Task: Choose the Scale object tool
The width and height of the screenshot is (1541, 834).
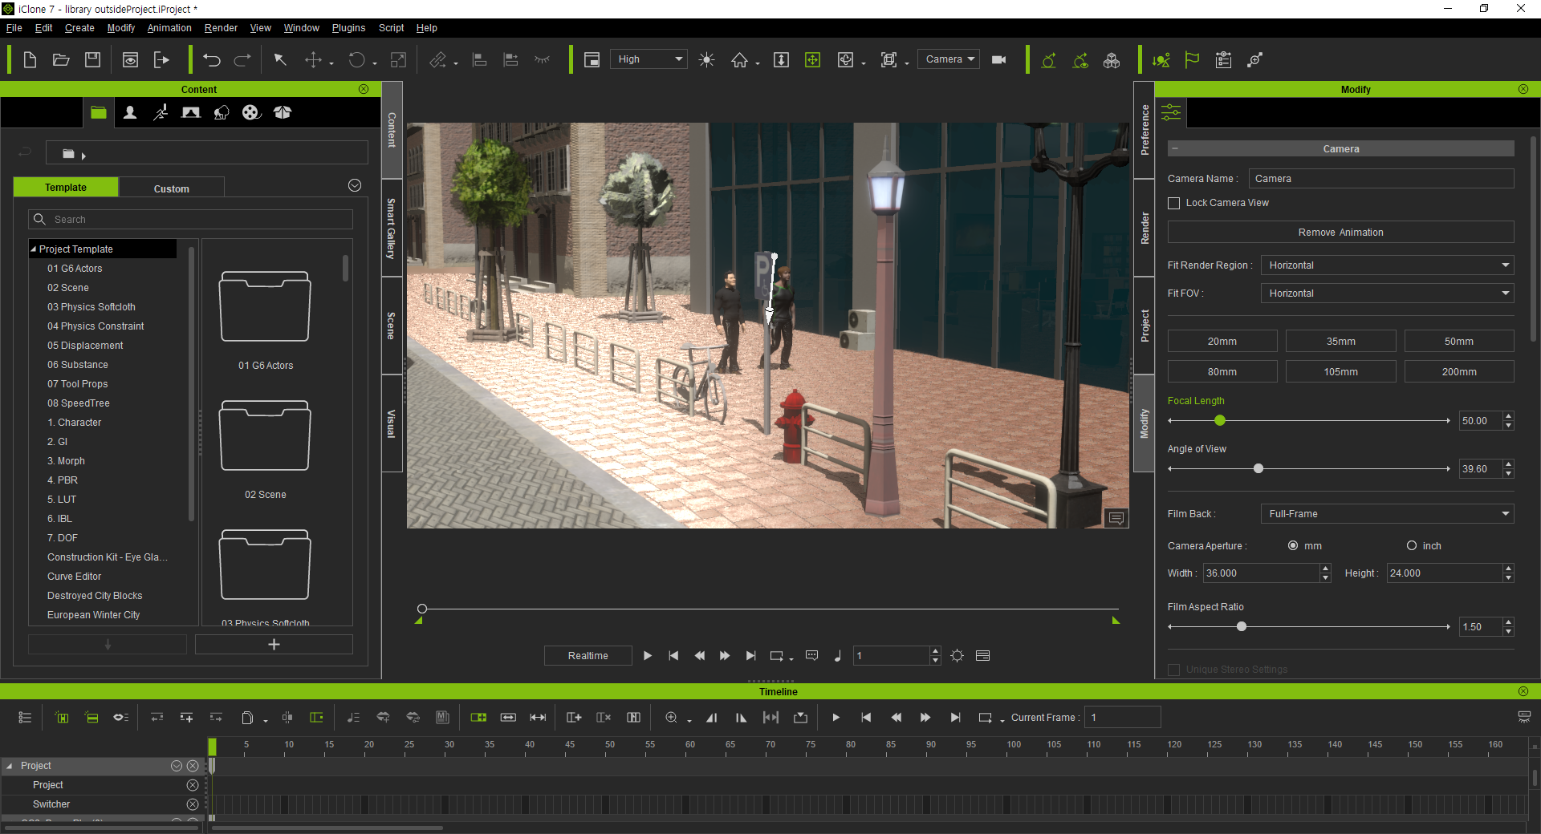Action: [x=398, y=60]
